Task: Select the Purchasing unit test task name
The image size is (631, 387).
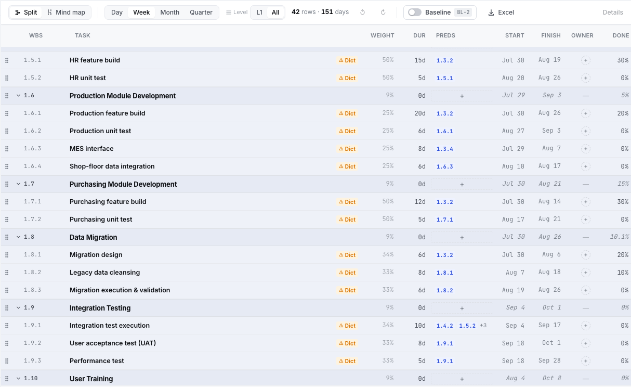Action: [x=101, y=220]
